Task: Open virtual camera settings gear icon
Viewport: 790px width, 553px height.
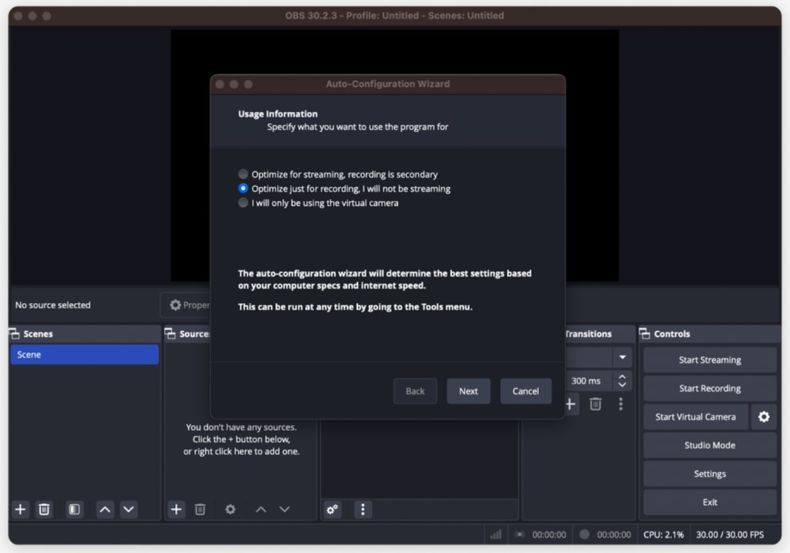Action: coord(764,416)
